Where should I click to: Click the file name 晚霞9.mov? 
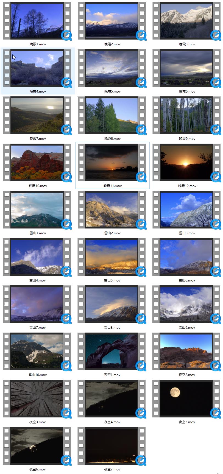(x=187, y=139)
